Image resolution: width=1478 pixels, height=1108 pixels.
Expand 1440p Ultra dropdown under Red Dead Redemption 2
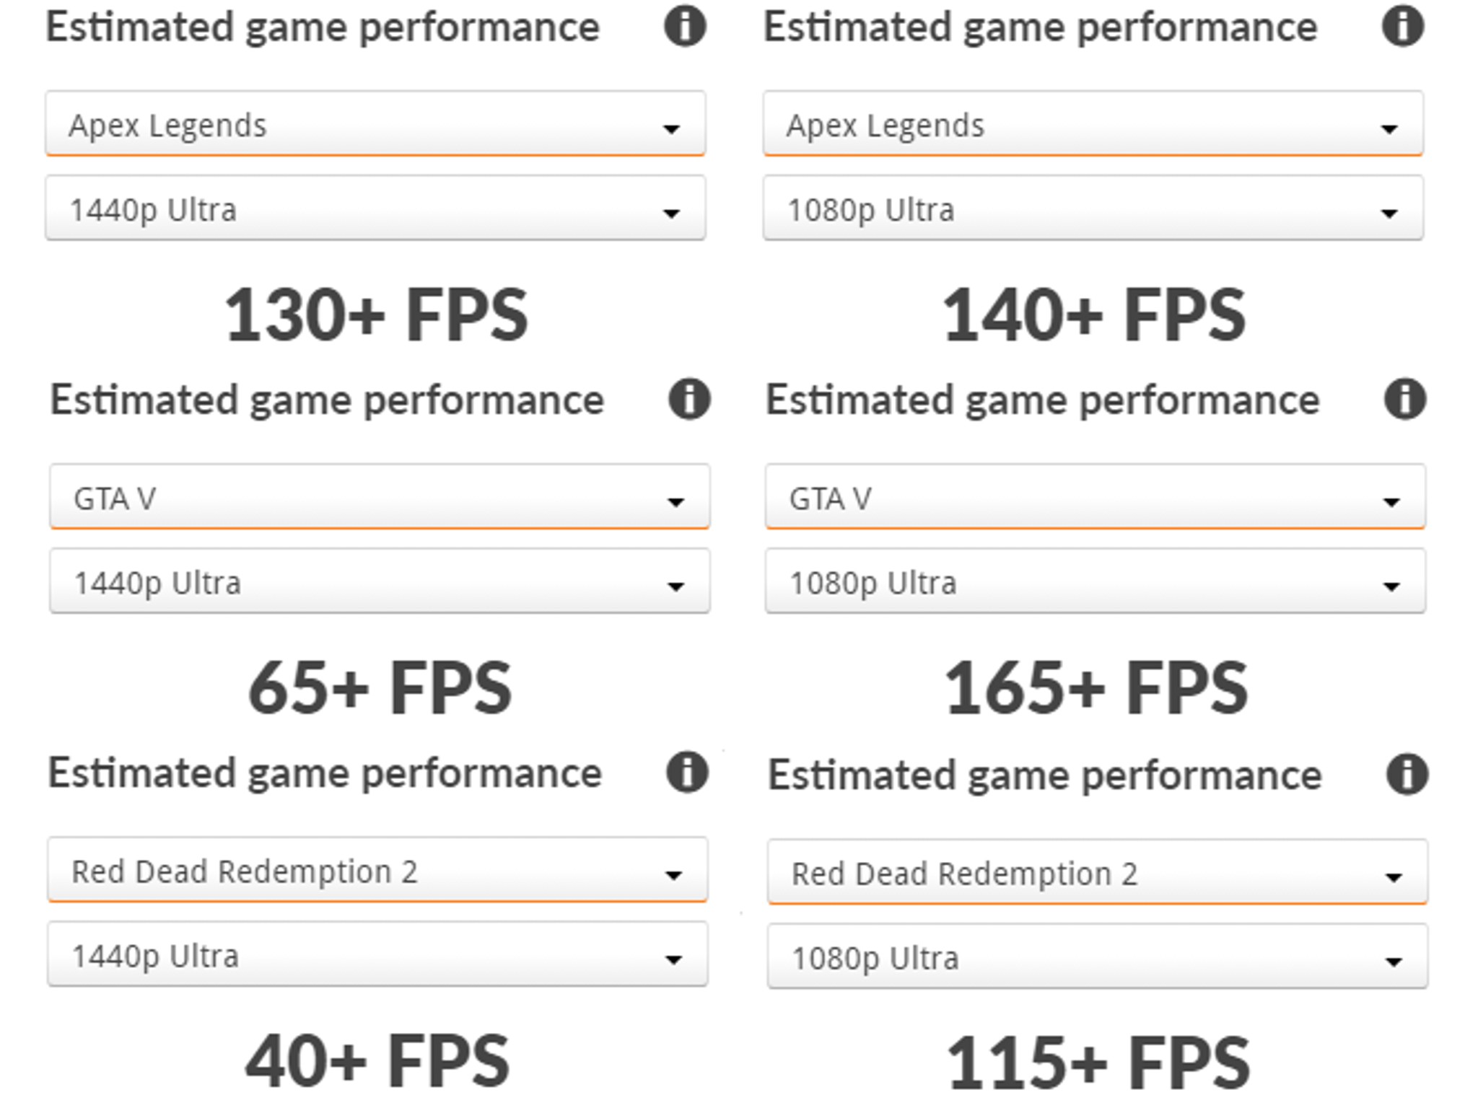coord(377,954)
